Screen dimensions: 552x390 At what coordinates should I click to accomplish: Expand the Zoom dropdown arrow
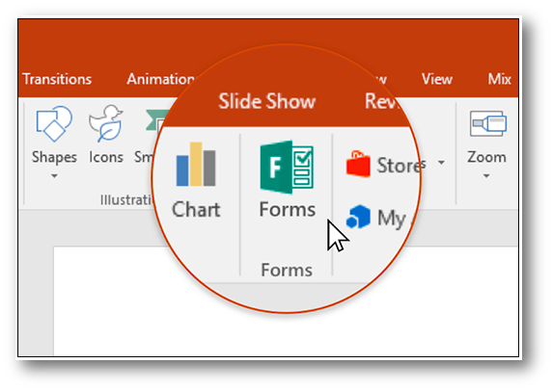coord(486,175)
